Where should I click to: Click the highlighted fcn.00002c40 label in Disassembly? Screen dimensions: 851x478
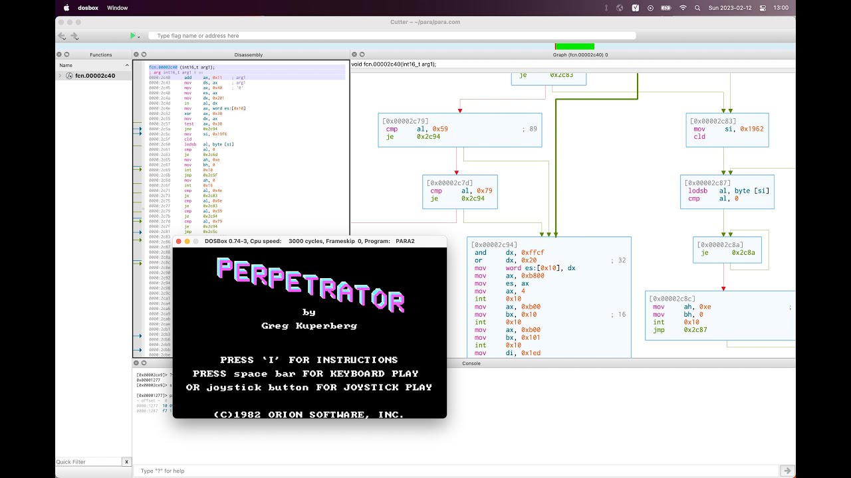(x=164, y=67)
